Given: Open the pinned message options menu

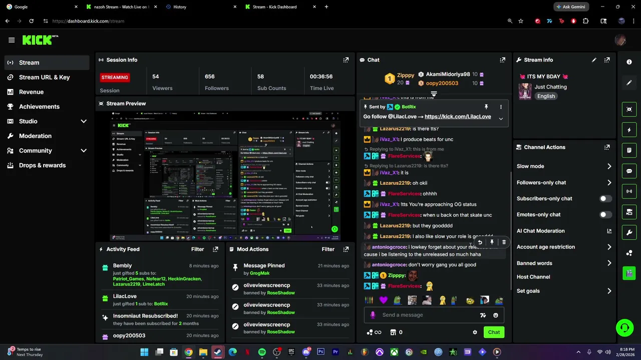Looking at the screenshot, I should click(501, 107).
